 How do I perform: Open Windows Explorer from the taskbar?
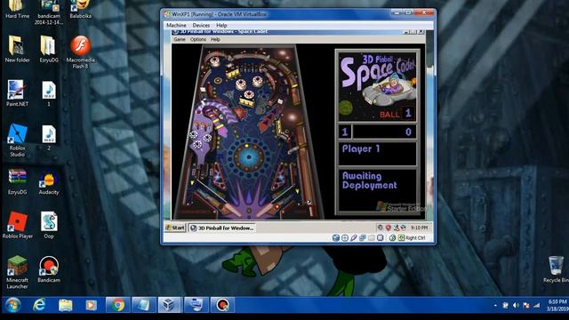pyautogui.click(x=65, y=305)
